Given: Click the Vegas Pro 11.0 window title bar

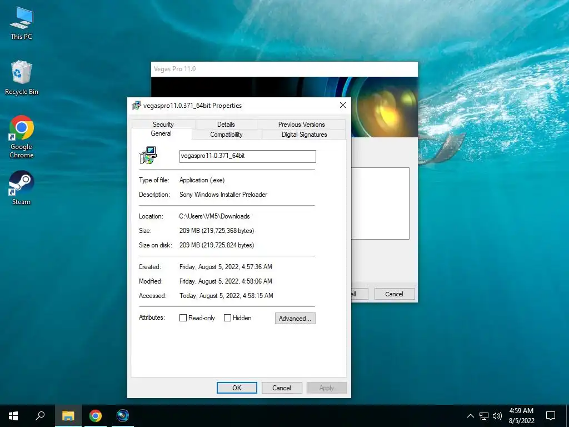Looking at the screenshot, I should coord(284,69).
